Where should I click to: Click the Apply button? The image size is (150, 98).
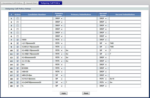(x=64, y=93)
